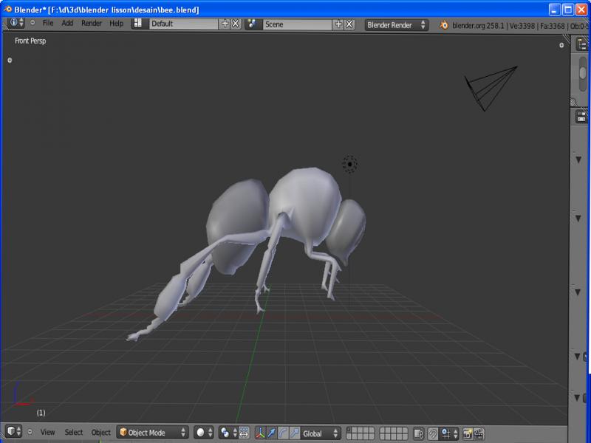Toggle manipulate object centers only
The height and width of the screenshot is (443, 591).
pyautogui.click(x=244, y=433)
